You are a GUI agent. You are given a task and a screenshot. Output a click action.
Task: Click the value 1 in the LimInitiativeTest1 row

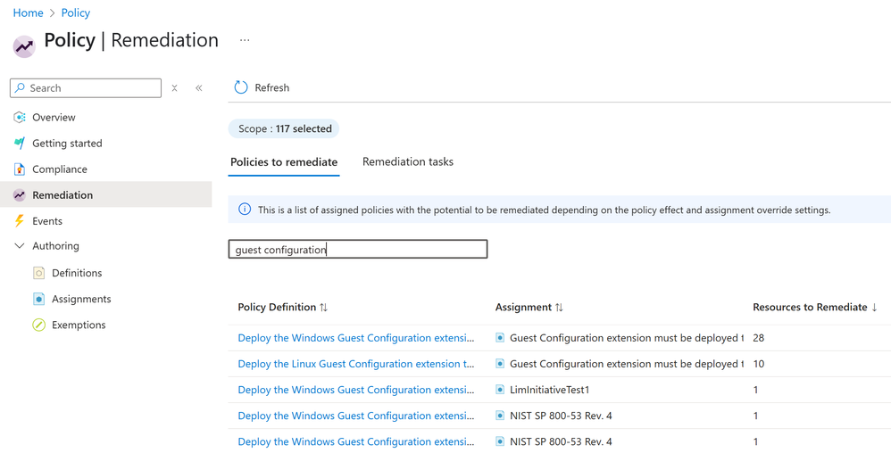point(756,390)
